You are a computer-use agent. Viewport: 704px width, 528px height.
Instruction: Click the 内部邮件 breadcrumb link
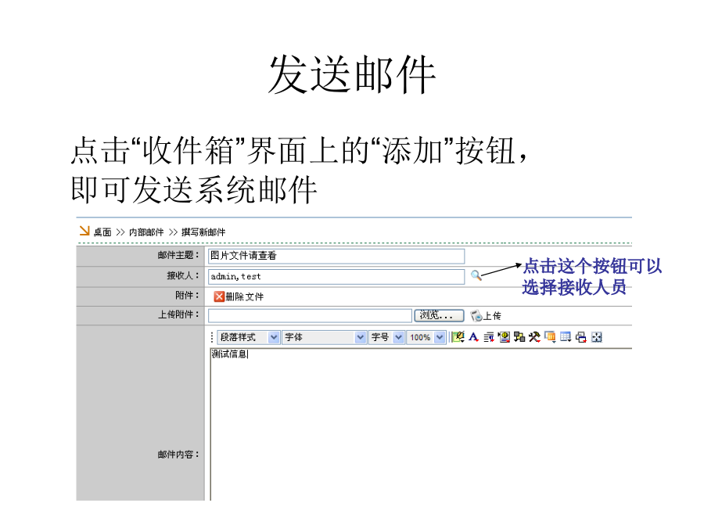(x=146, y=232)
